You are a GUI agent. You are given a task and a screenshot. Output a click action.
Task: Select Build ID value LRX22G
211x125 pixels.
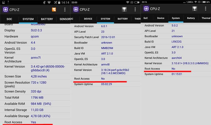click(x=176, y=42)
